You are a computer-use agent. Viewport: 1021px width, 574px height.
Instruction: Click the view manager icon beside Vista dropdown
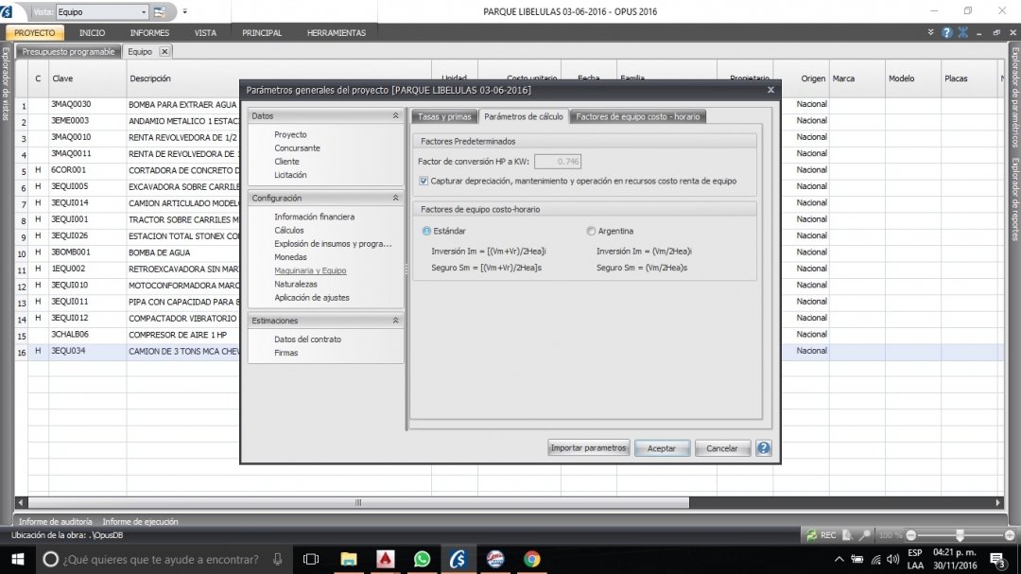coord(160,12)
